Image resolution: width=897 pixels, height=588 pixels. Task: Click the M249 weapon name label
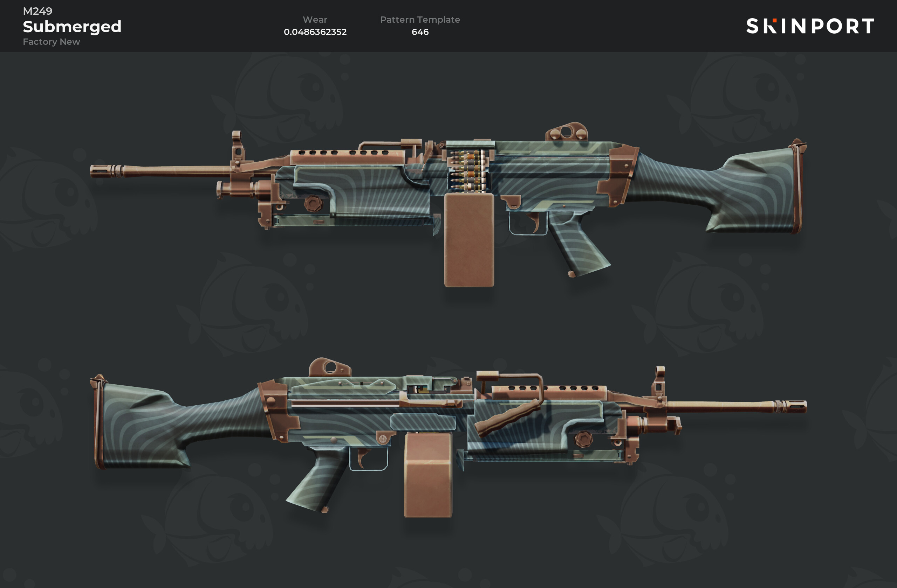tap(37, 11)
